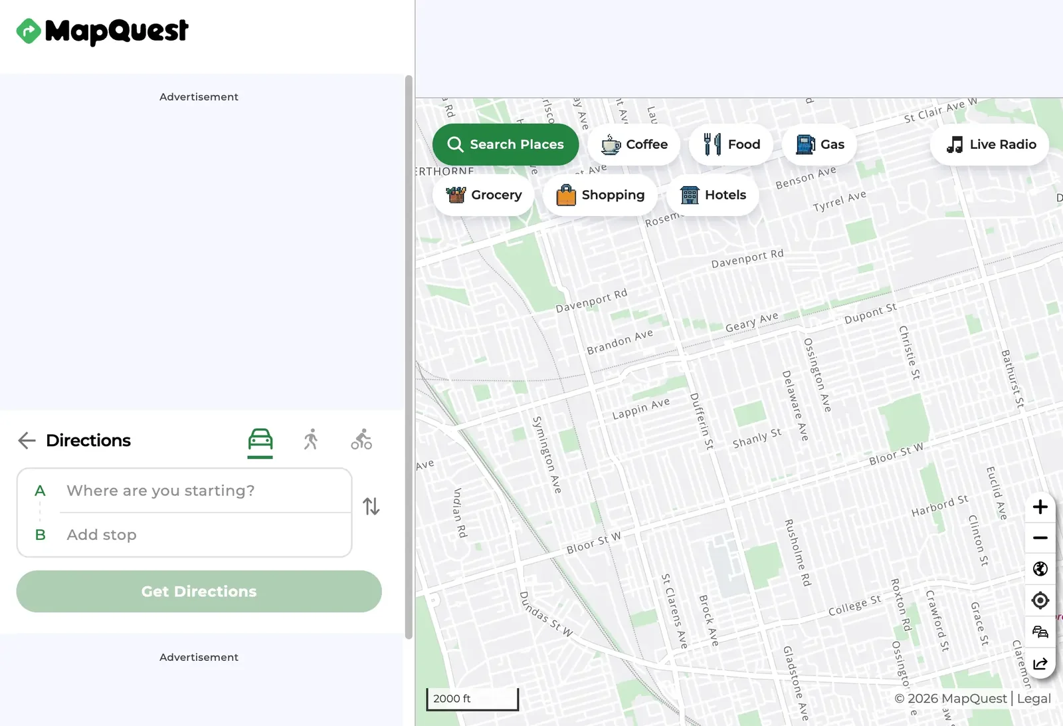Viewport: 1063px width, 726px height.
Task: Open Search Places on the map
Action: click(x=506, y=144)
